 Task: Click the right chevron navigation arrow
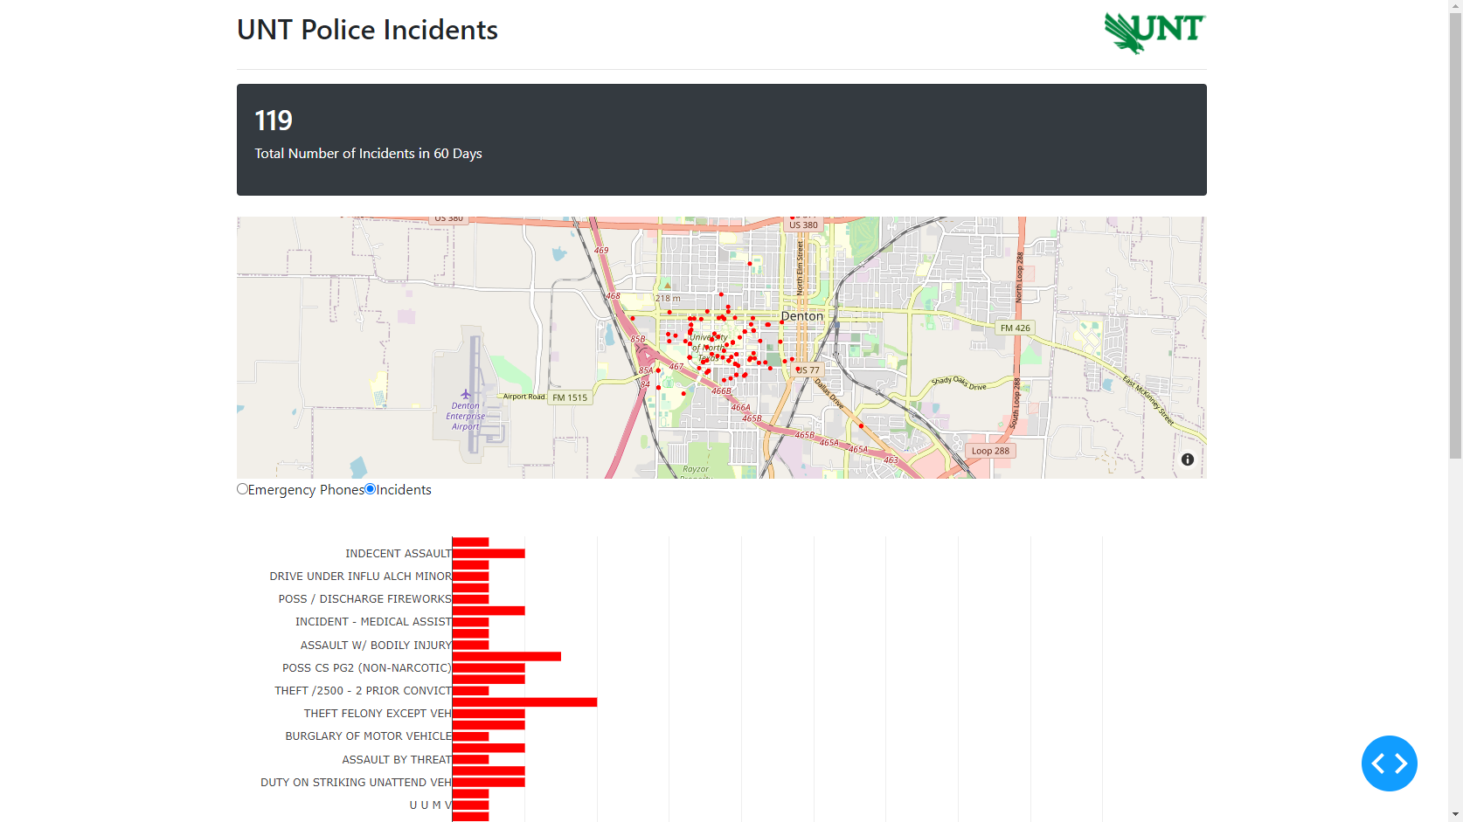[1399, 763]
